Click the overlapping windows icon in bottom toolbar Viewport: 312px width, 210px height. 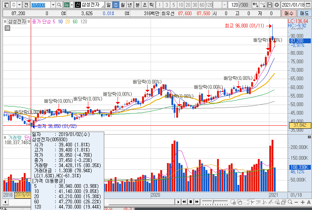pos(240,202)
